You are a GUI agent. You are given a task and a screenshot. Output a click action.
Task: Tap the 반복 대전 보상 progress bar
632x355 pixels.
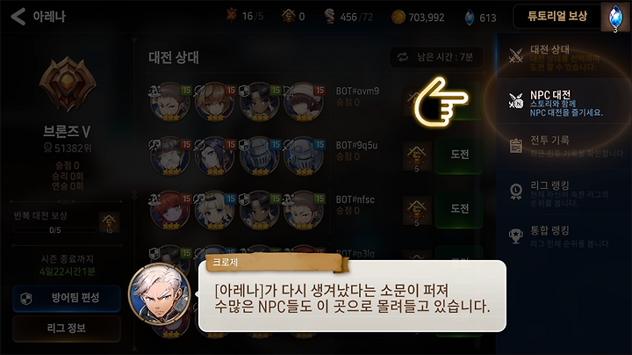point(54,230)
